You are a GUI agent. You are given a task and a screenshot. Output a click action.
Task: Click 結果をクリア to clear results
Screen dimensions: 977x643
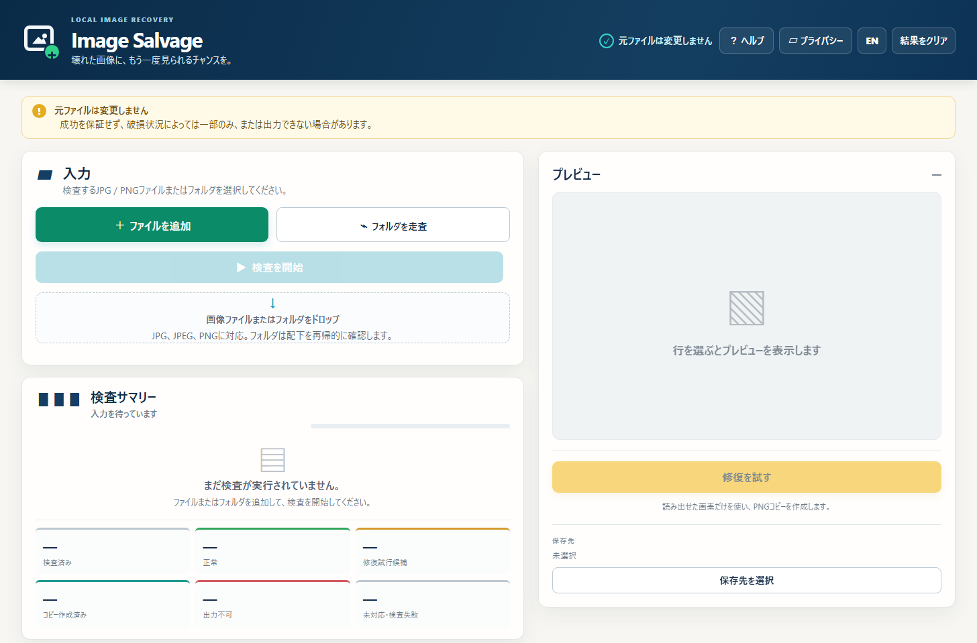click(923, 41)
